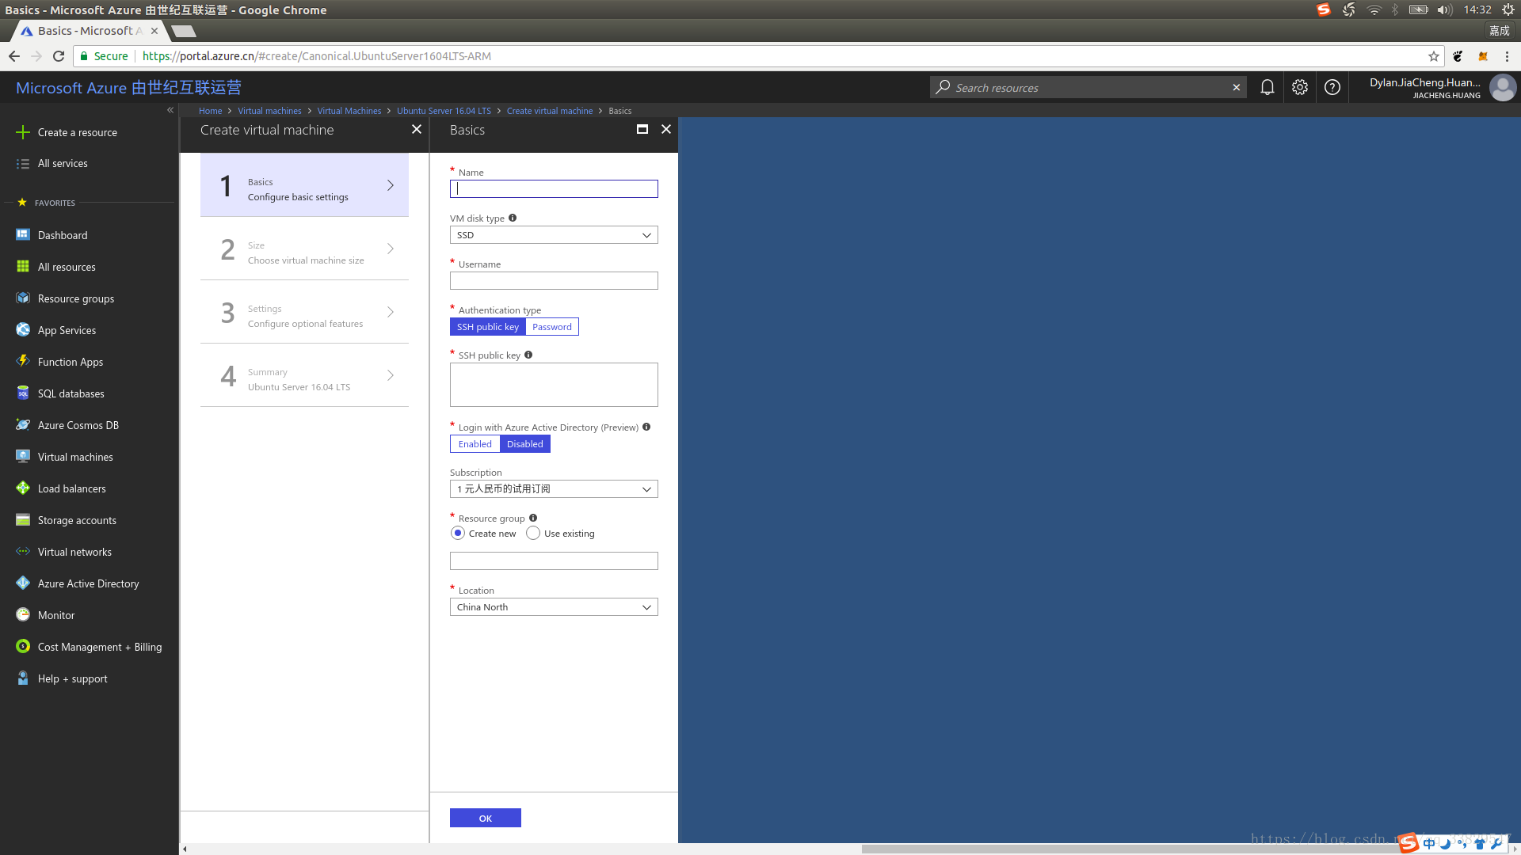Show SSH public key info tooltip
The width and height of the screenshot is (1521, 855).
coord(528,355)
